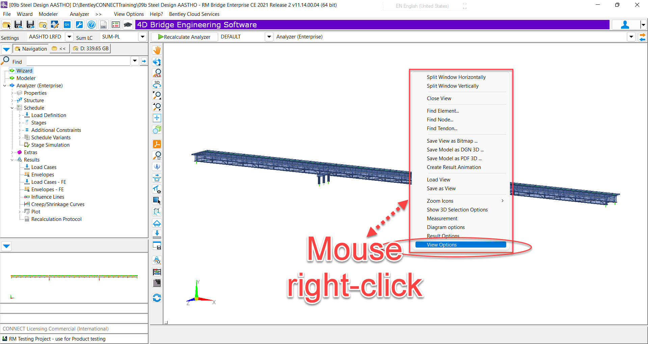Open the blue question mark help icon

(91, 25)
